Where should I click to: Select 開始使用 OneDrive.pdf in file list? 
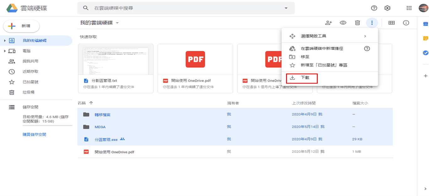click(x=235, y=152)
